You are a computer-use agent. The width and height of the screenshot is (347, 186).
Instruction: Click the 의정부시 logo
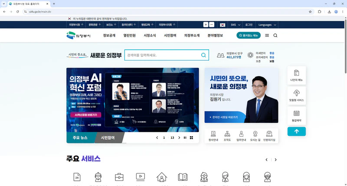tap(79, 35)
